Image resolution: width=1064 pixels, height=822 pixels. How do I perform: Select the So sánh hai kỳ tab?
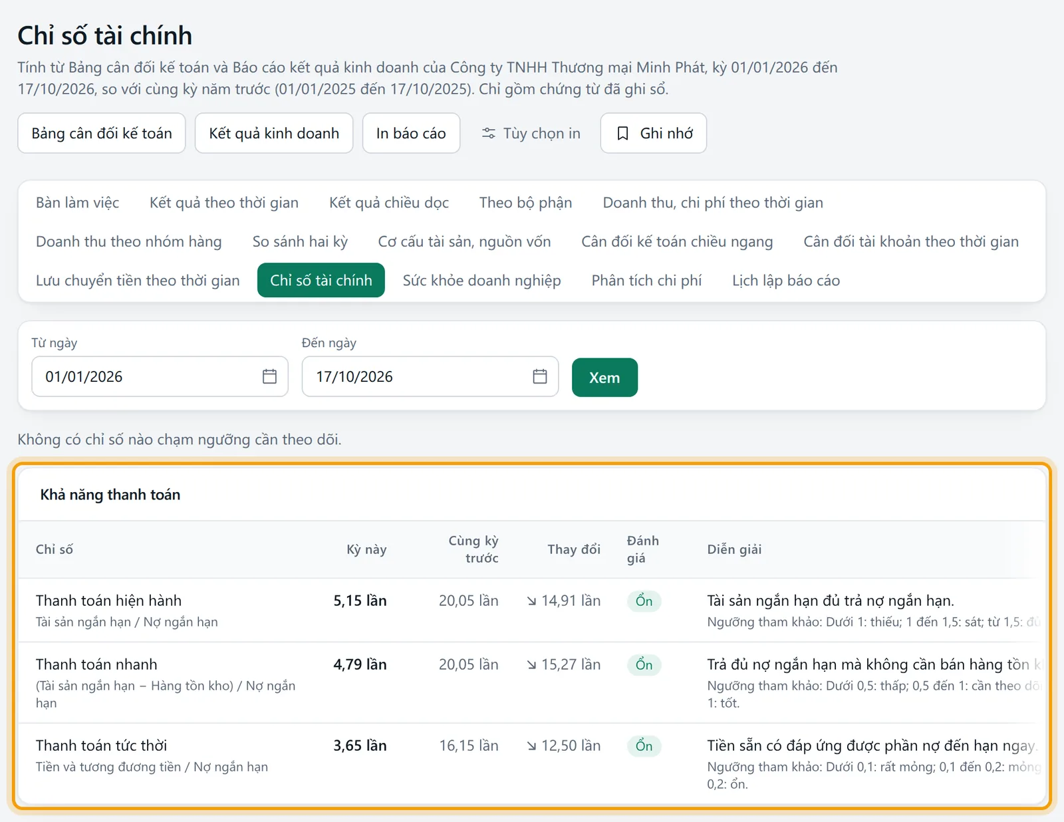[300, 241]
